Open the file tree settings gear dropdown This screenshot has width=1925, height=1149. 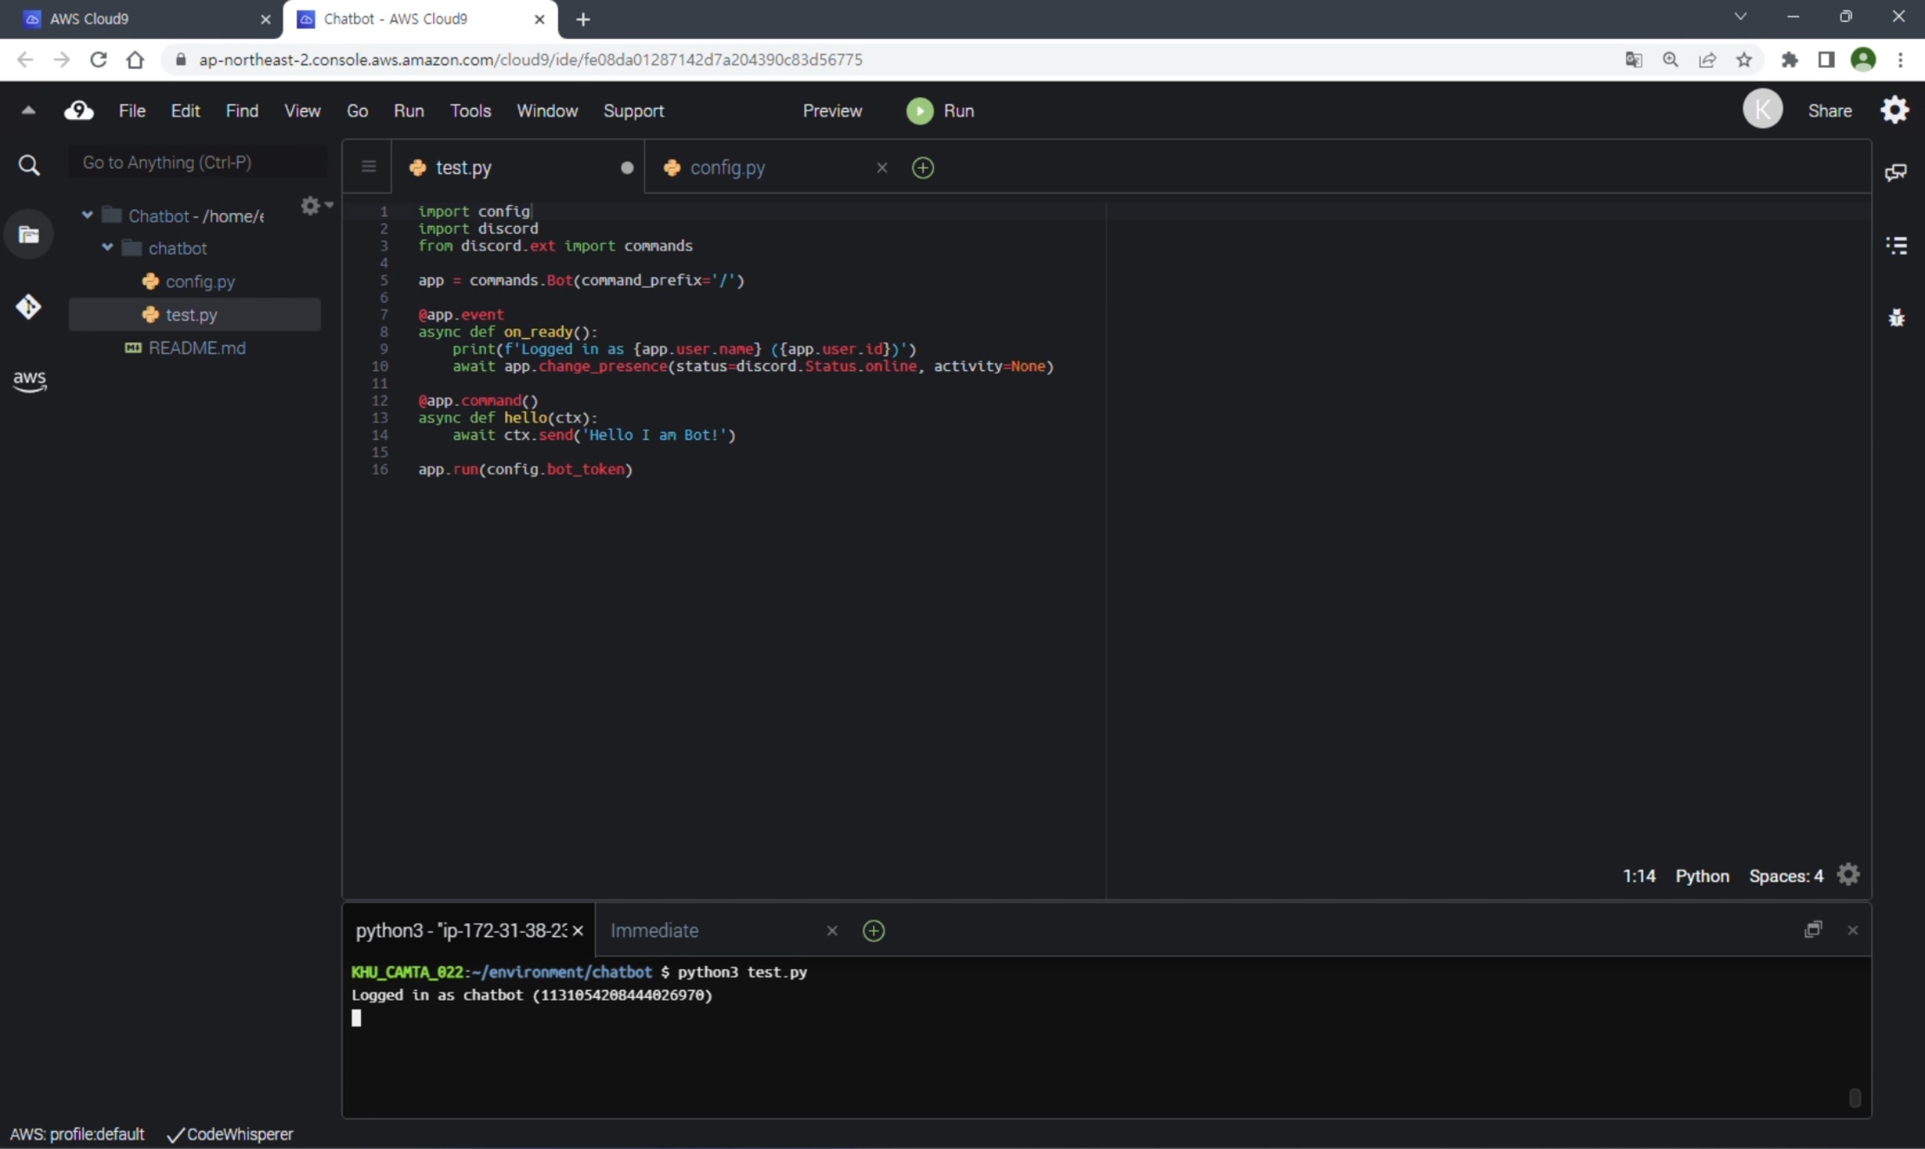[x=316, y=205]
